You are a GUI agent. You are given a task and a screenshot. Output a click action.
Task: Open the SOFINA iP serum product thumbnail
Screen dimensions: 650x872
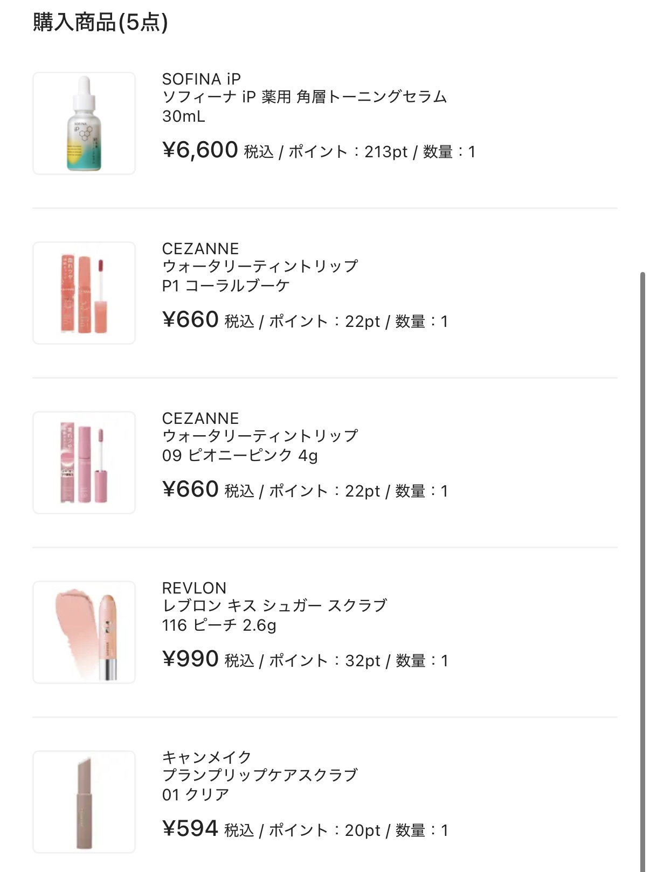(84, 123)
